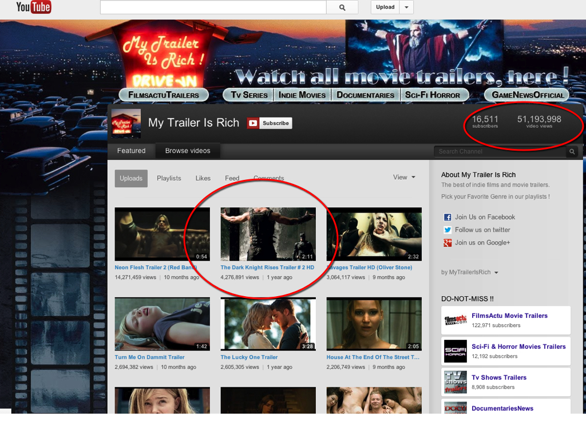The height and width of the screenshot is (440, 586).
Task: Click the Upload button
Action: tap(385, 7)
